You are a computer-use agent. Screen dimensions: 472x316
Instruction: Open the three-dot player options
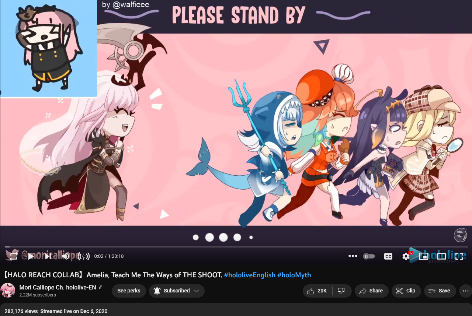point(353,256)
